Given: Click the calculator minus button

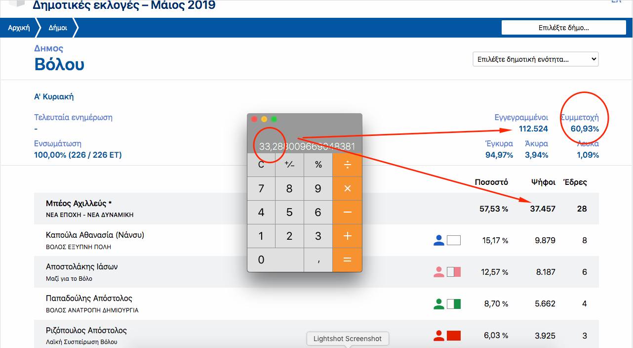Looking at the screenshot, I should (x=347, y=212).
